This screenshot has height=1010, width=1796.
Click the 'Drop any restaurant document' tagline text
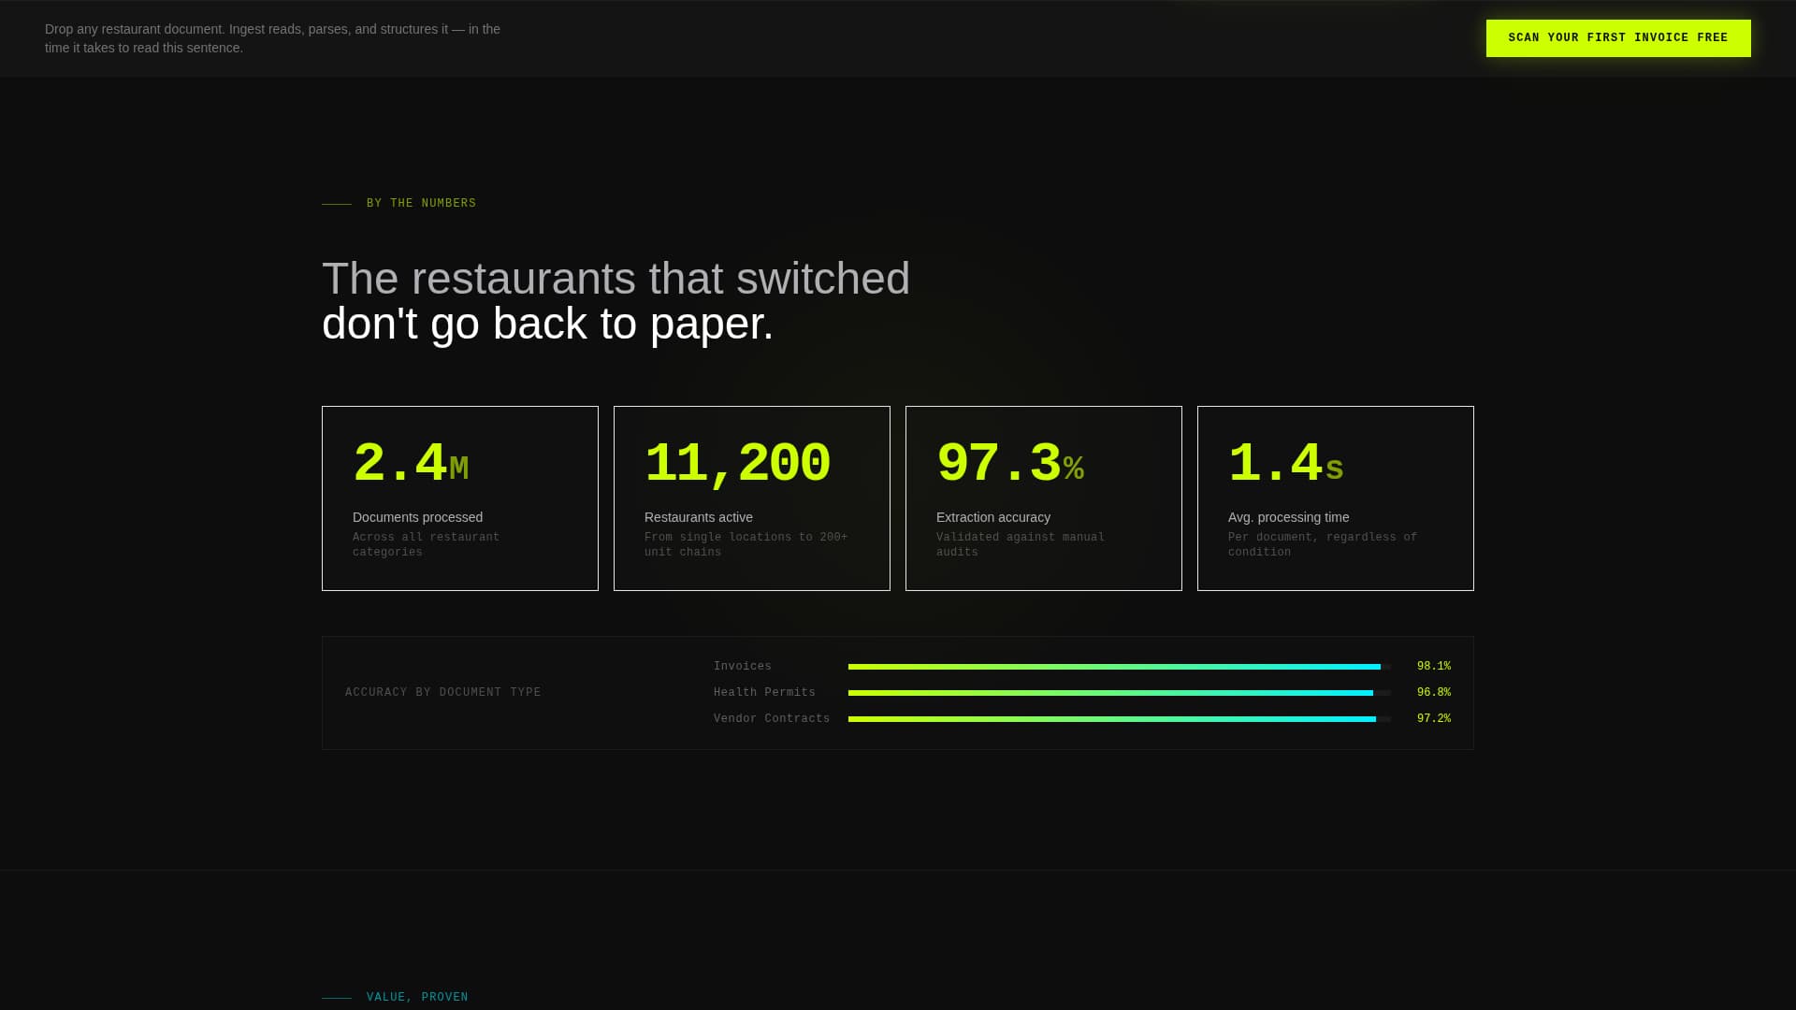click(x=272, y=38)
